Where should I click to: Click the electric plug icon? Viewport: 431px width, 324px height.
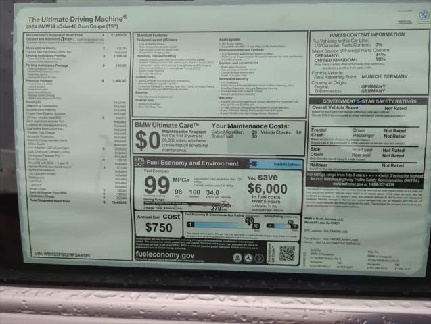[254, 164]
